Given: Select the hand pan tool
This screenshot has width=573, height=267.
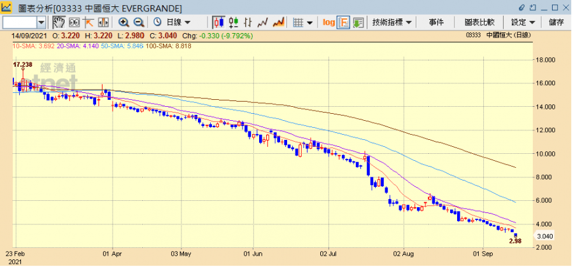Looking at the screenshot, I should click(59, 22).
